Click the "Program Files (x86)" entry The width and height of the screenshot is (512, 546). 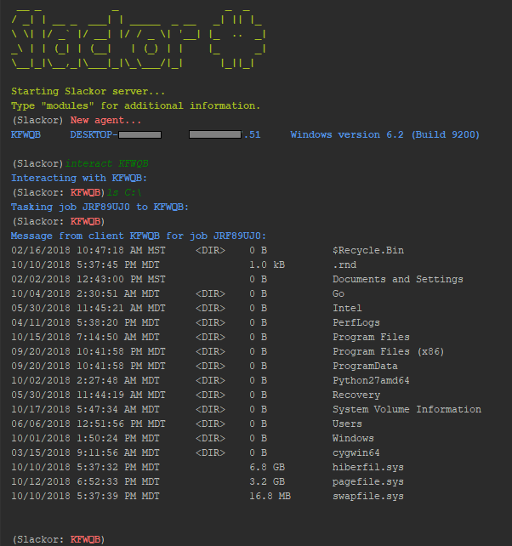click(389, 352)
